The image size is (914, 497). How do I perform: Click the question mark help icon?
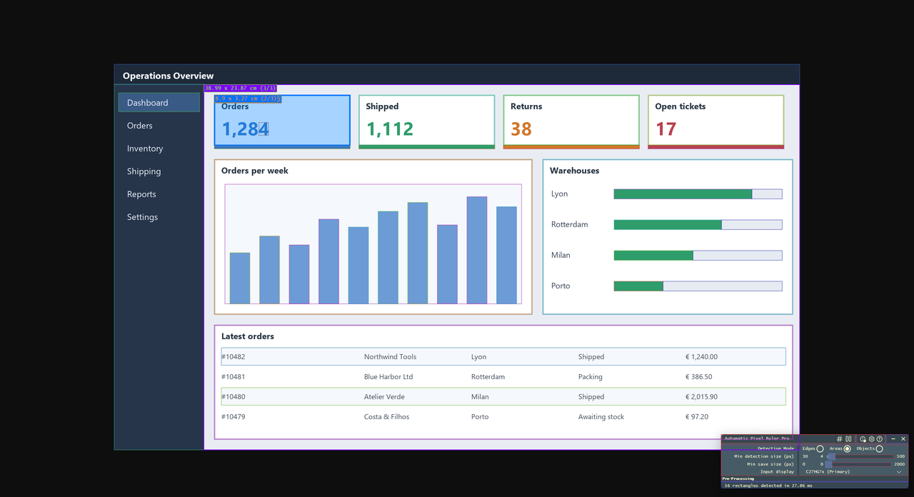880,439
